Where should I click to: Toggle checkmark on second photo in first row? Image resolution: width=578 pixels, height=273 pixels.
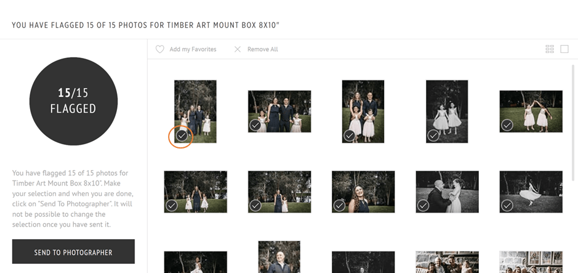255,125
